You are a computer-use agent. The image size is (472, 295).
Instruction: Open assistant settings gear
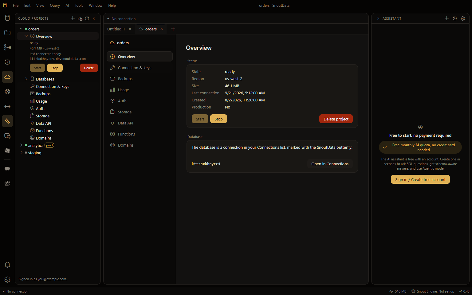click(x=463, y=18)
